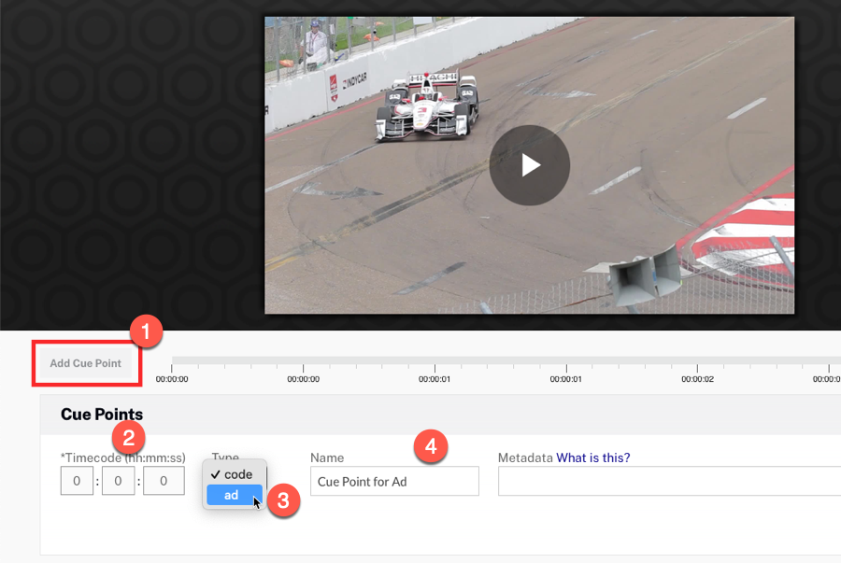Select the 00:00:02 timeline marker
The height and width of the screenshot is (563, 841).
pyautogui.click(x=697, y=379)
